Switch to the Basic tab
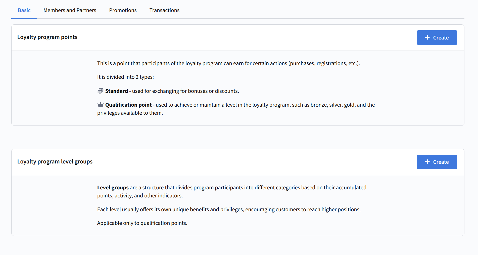Image resolution: width=478 pixels, height=255 pixels. tap(24, 10)
